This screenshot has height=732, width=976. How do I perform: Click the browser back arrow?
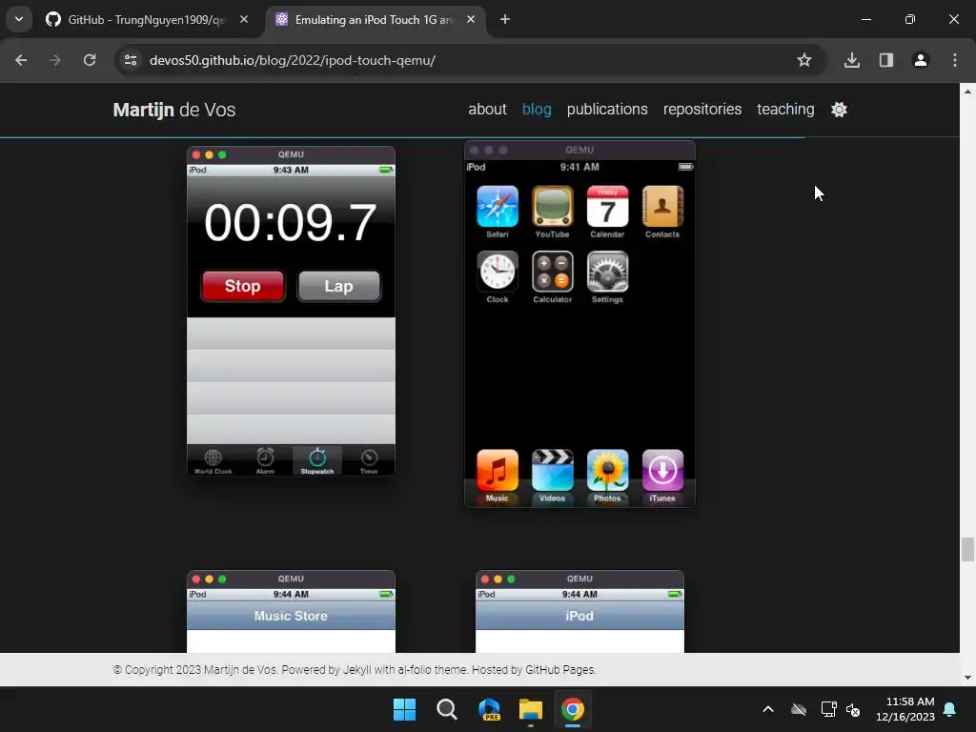[x=21, y=60]
